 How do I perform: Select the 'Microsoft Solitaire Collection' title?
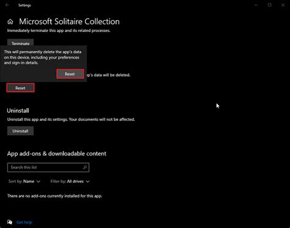69,21
